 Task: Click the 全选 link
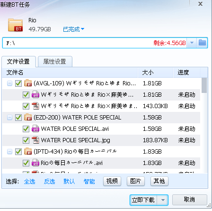29,181
